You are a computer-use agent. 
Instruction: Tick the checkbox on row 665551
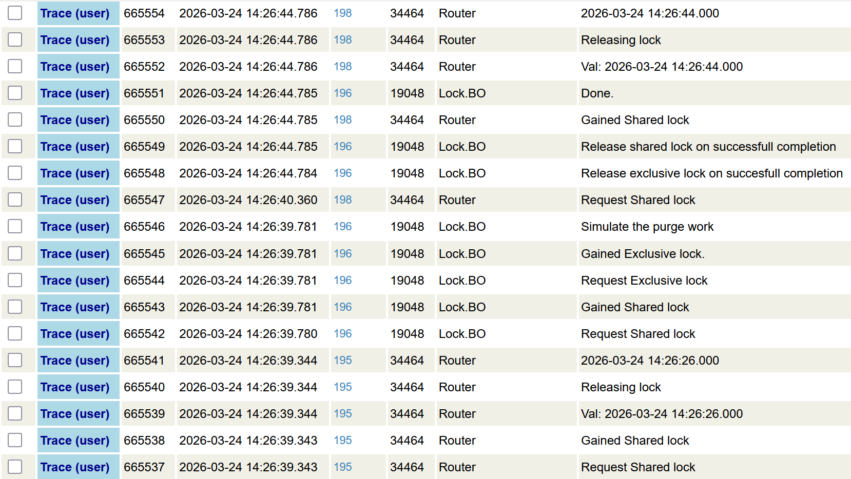[15, 93]
